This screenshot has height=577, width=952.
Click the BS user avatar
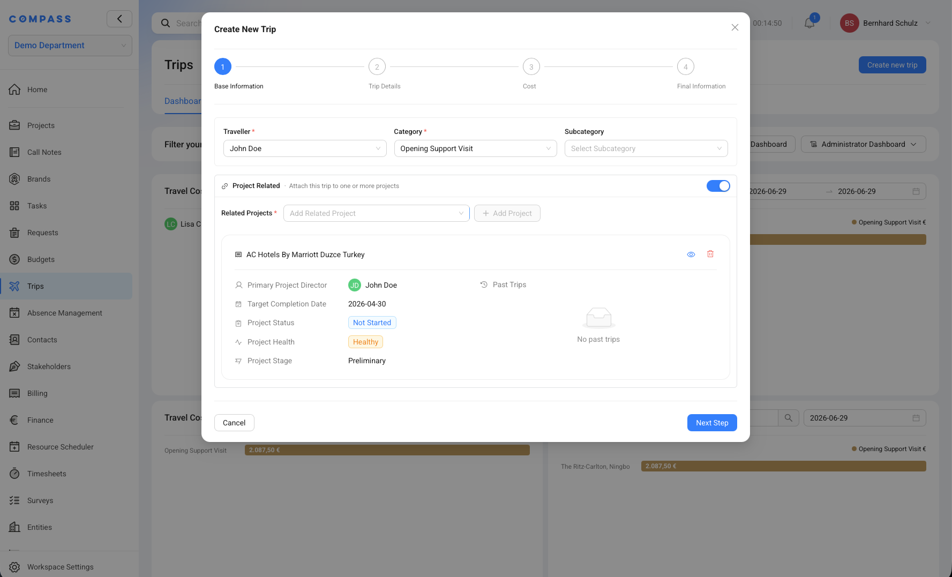pos(849,23)
